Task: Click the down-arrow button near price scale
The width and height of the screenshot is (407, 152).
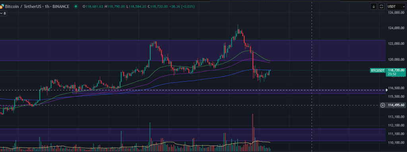Action: [374, 6]
